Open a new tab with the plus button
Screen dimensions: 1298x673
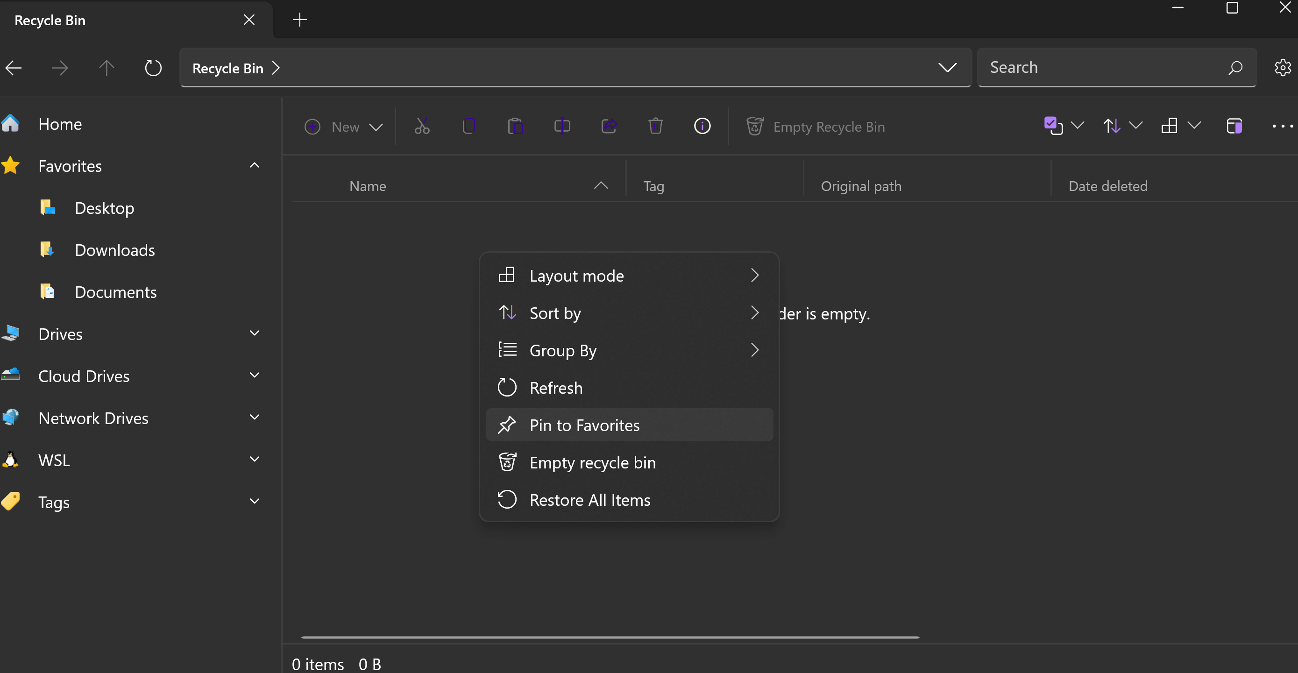tap(299, 20)
